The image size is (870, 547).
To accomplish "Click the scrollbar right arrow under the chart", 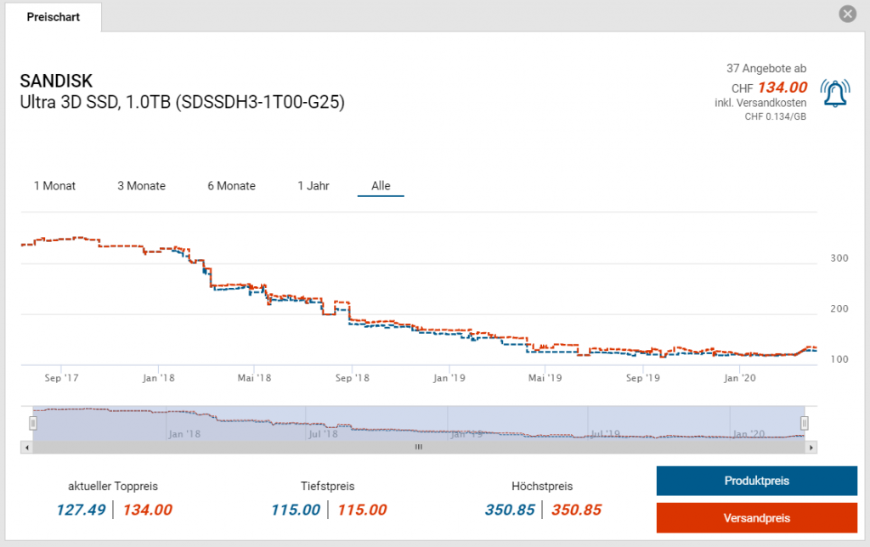I will [x=811, y=447].
